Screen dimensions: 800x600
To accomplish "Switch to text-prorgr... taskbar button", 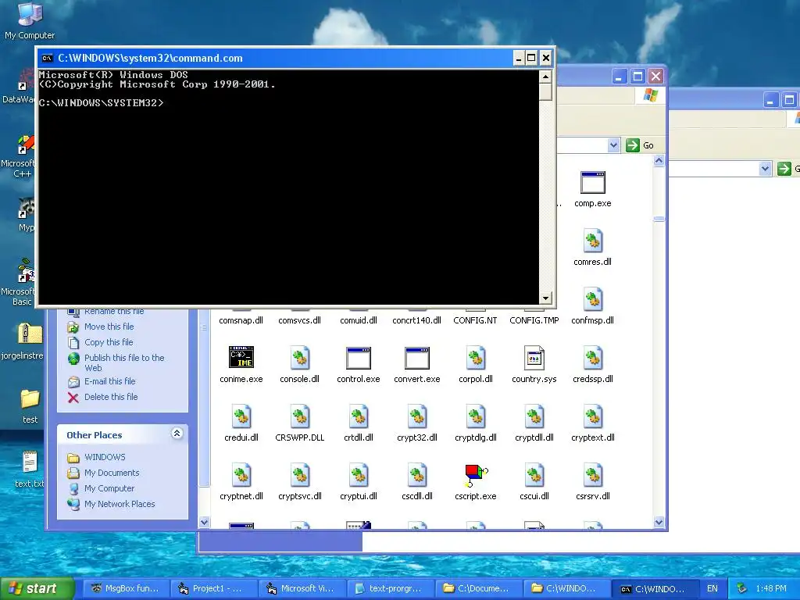I will [x=391, y=588].
